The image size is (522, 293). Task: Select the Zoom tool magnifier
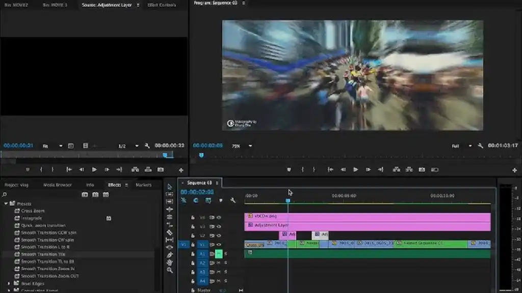point(169,270)
